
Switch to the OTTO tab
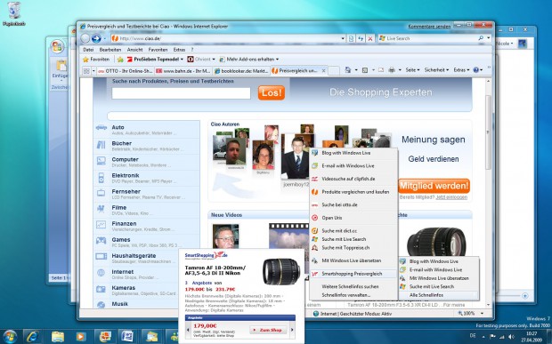(x=126, y=71)
